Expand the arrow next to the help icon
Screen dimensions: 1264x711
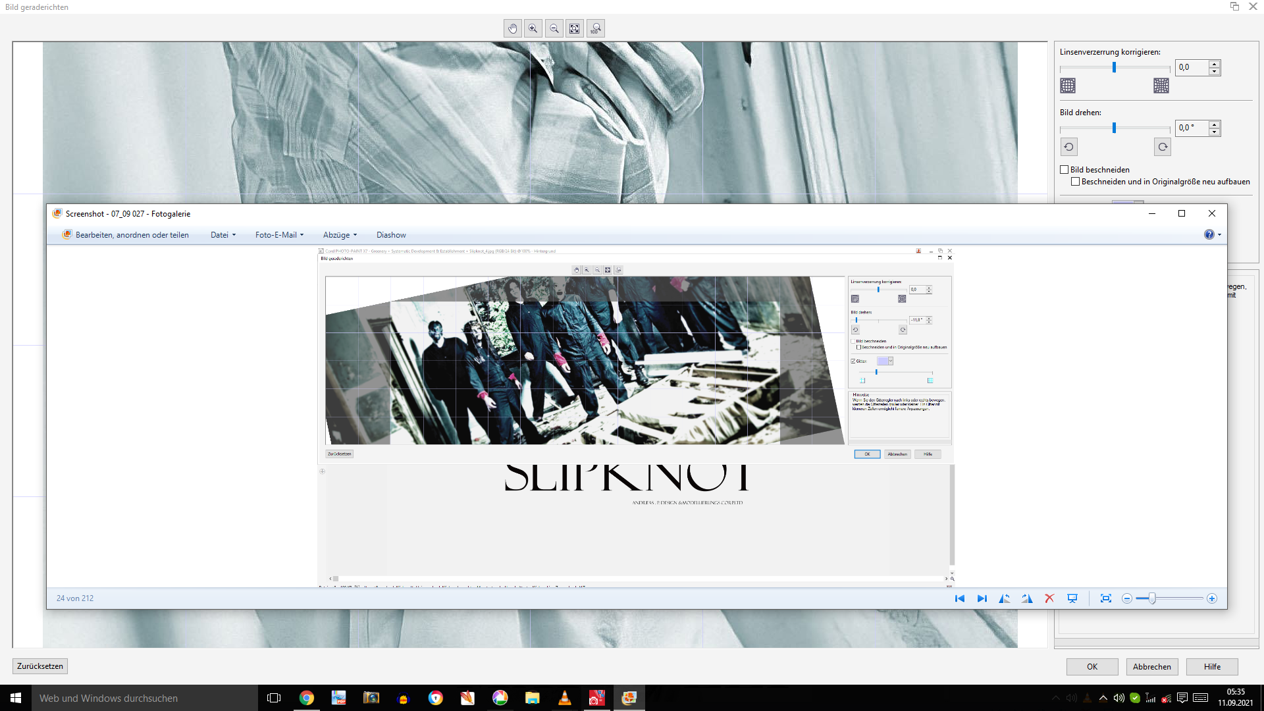[x=1220, y=235]
